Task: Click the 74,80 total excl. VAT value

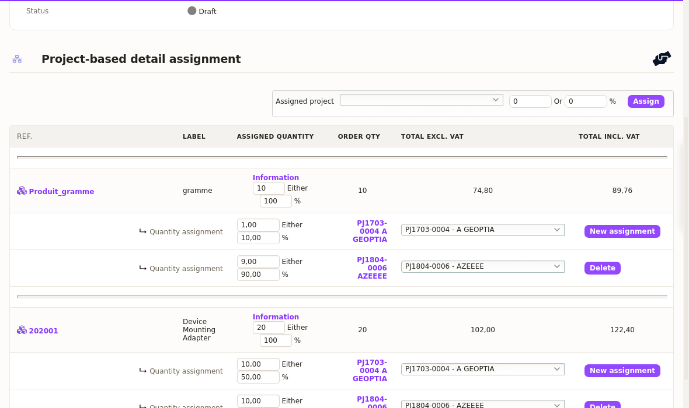Action: [x=482, y=191]
